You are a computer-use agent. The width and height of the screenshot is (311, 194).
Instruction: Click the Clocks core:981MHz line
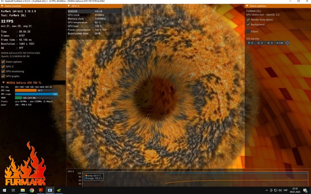point(27,102)
